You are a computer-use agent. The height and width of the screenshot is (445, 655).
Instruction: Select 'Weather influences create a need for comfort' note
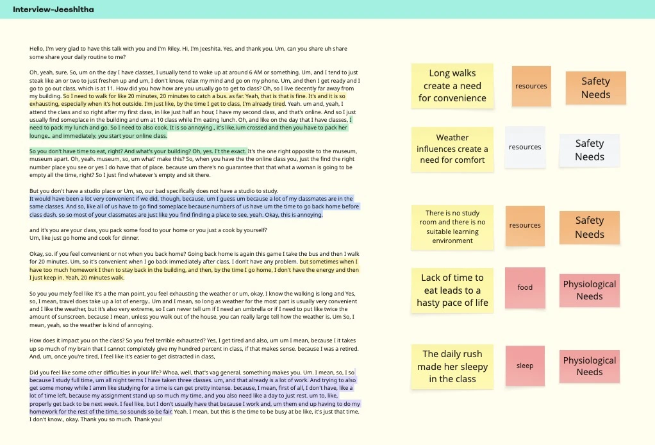click(452, 149)
